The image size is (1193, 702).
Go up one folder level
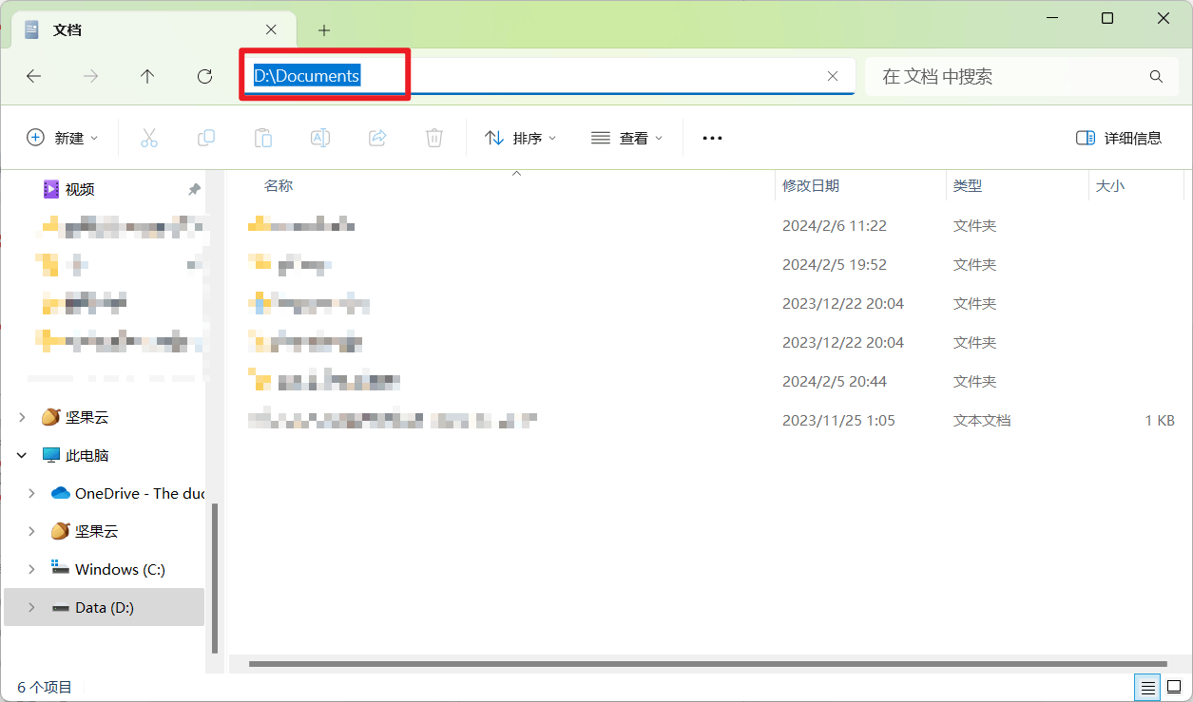[147, 77]
